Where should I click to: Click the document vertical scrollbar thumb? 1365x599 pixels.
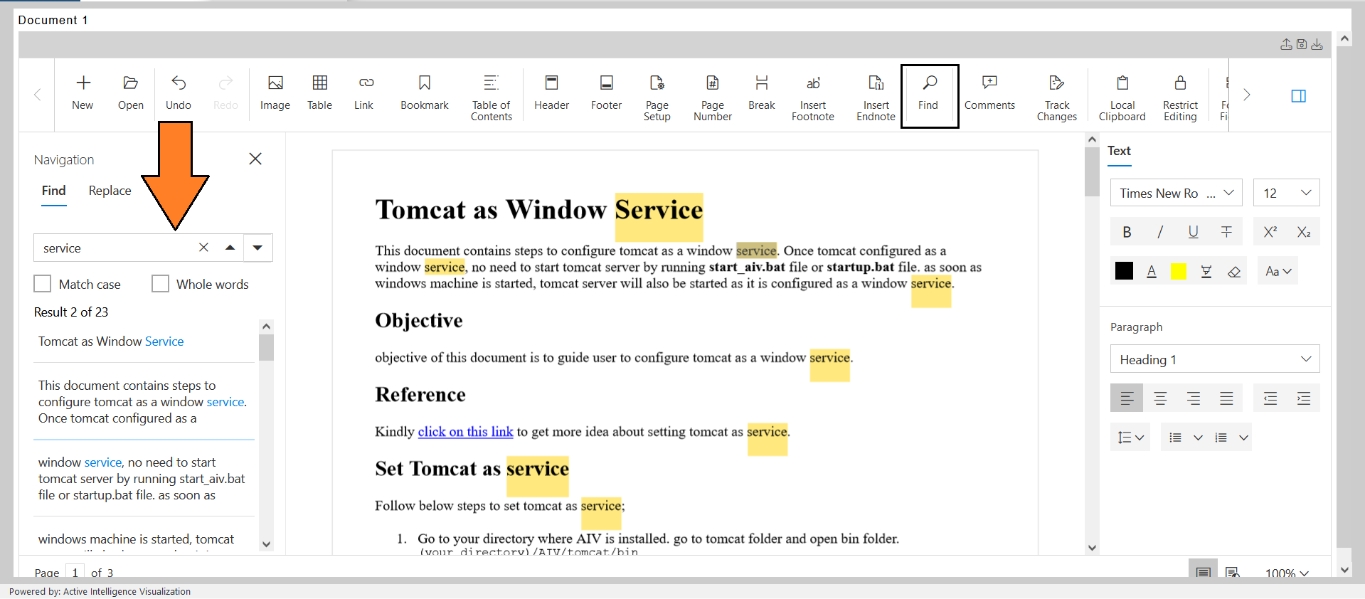(x=1092, y=171)
